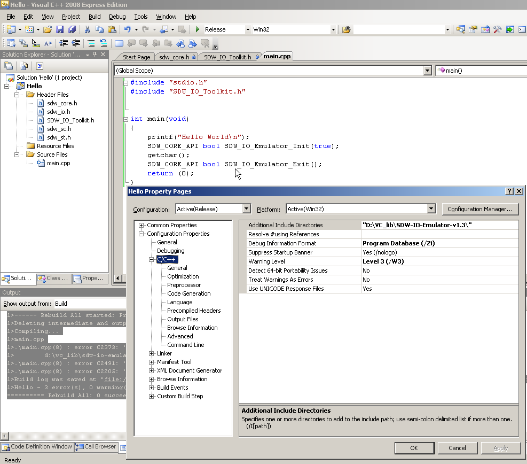Viewport: 527px width, 464px height.
Task: Click the Find in Files binoculars icon
Action: coord(346,29)
